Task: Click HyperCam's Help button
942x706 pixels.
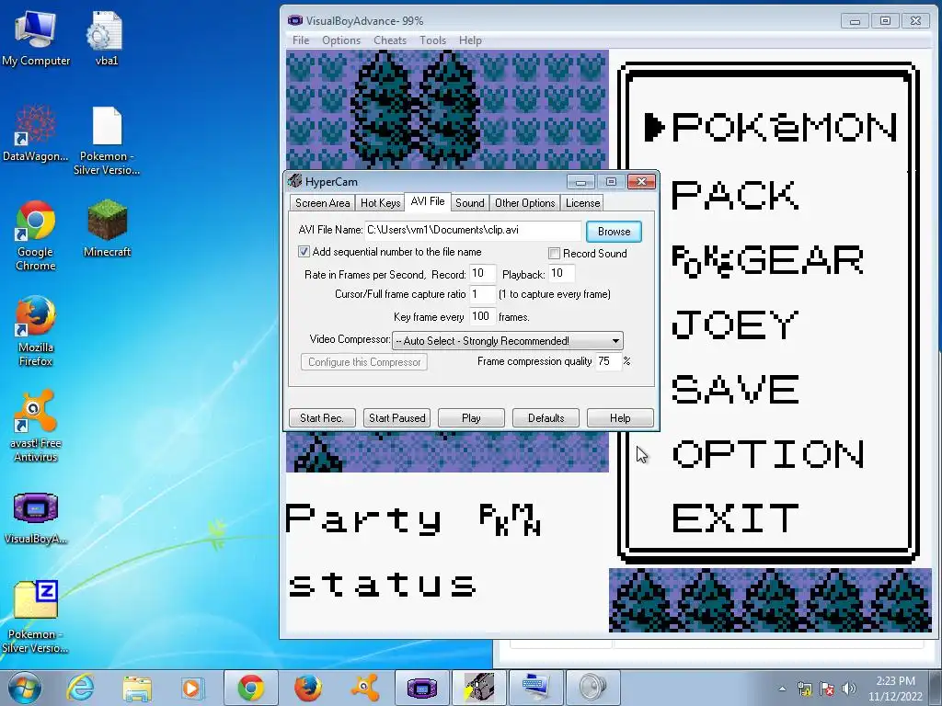Action: (620, 418)
